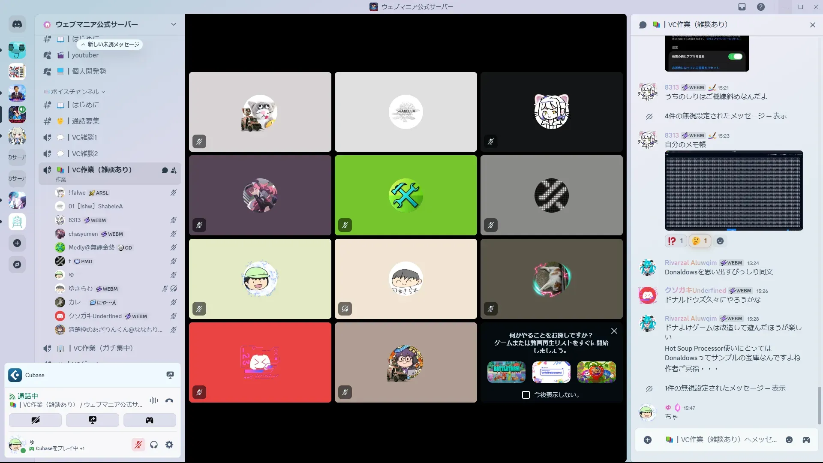
Task: Click the add server plus icon
Action: [17, 243]
